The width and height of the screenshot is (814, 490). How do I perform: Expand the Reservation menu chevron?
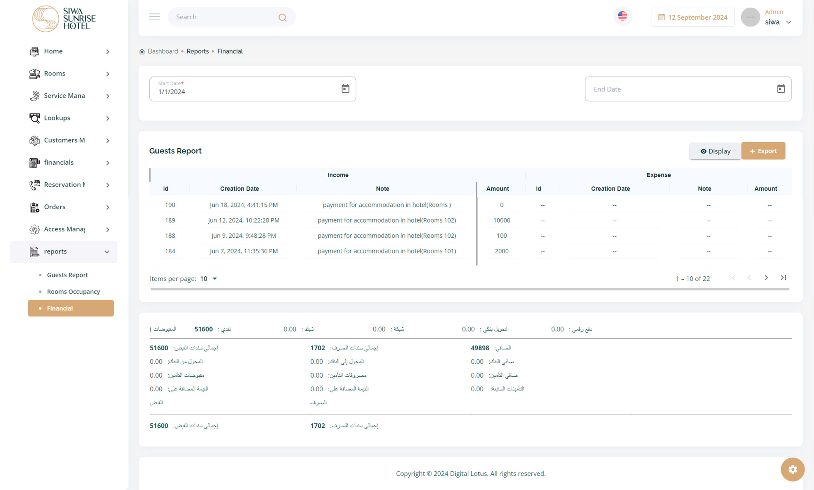point(108,185)
